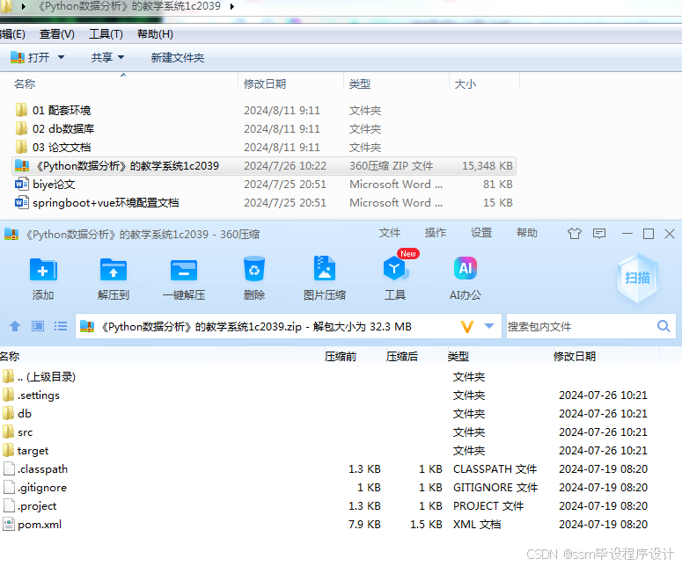Select the .classpath file
The width and height of the screenshot is (682, 566).
(x=36, y=469)
